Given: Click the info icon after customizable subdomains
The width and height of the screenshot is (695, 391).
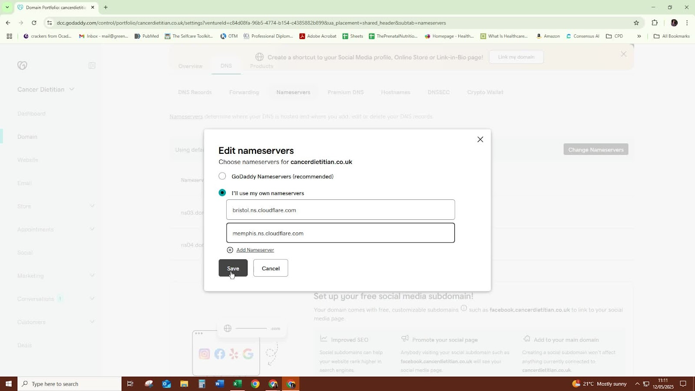Looking at the screenshot, I should [463, 308].
